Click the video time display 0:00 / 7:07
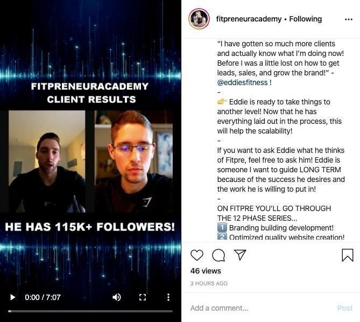Image resolution: width=360 pixels, height=322 pixels. click(x=43, y=297)
